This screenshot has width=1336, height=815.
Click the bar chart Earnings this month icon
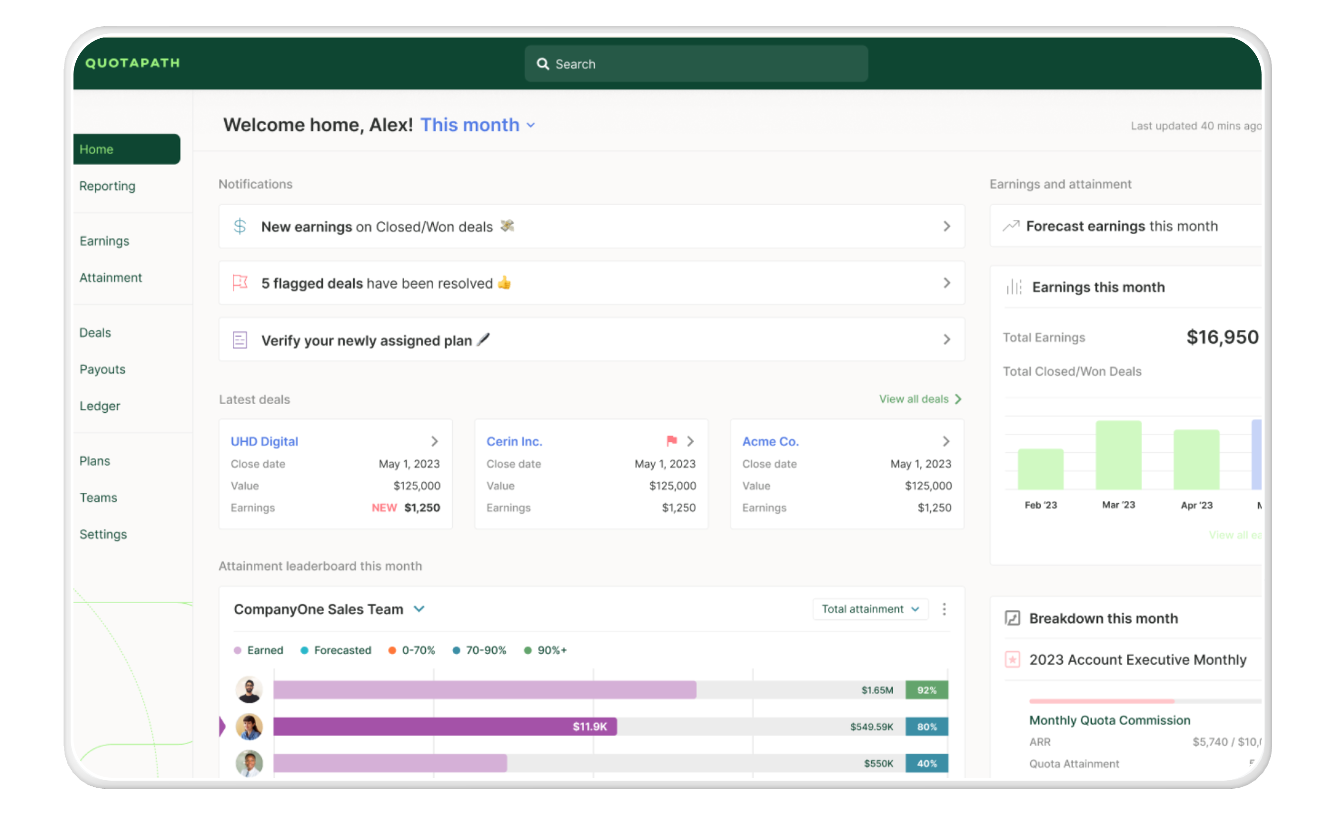(x=1013, y=287)
